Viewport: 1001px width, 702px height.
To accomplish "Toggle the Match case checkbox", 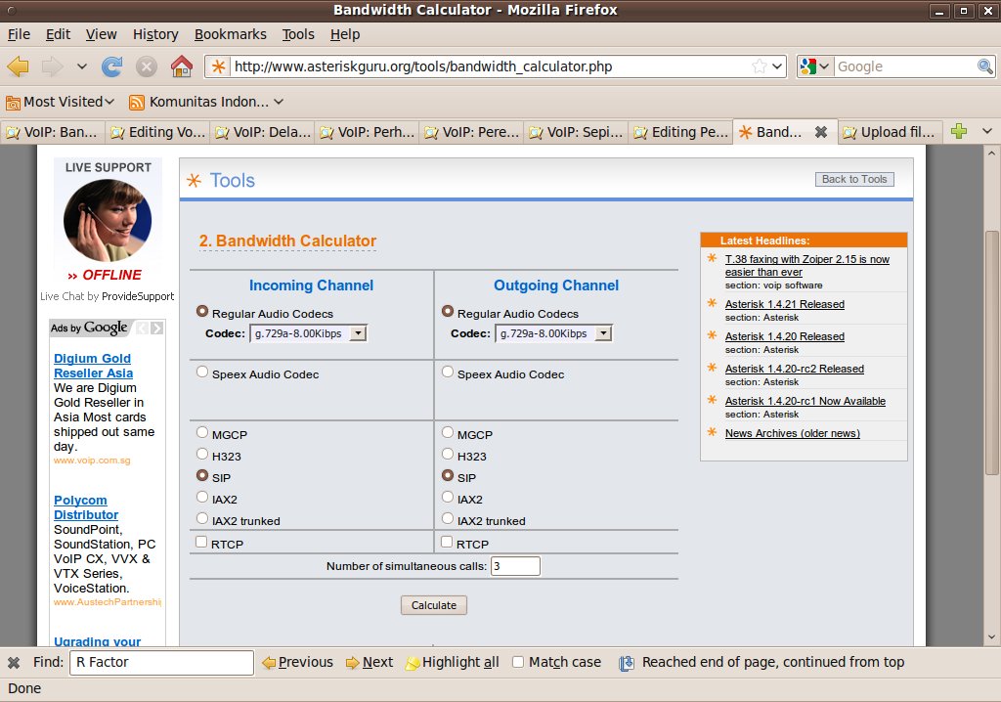I will [518, 662].
